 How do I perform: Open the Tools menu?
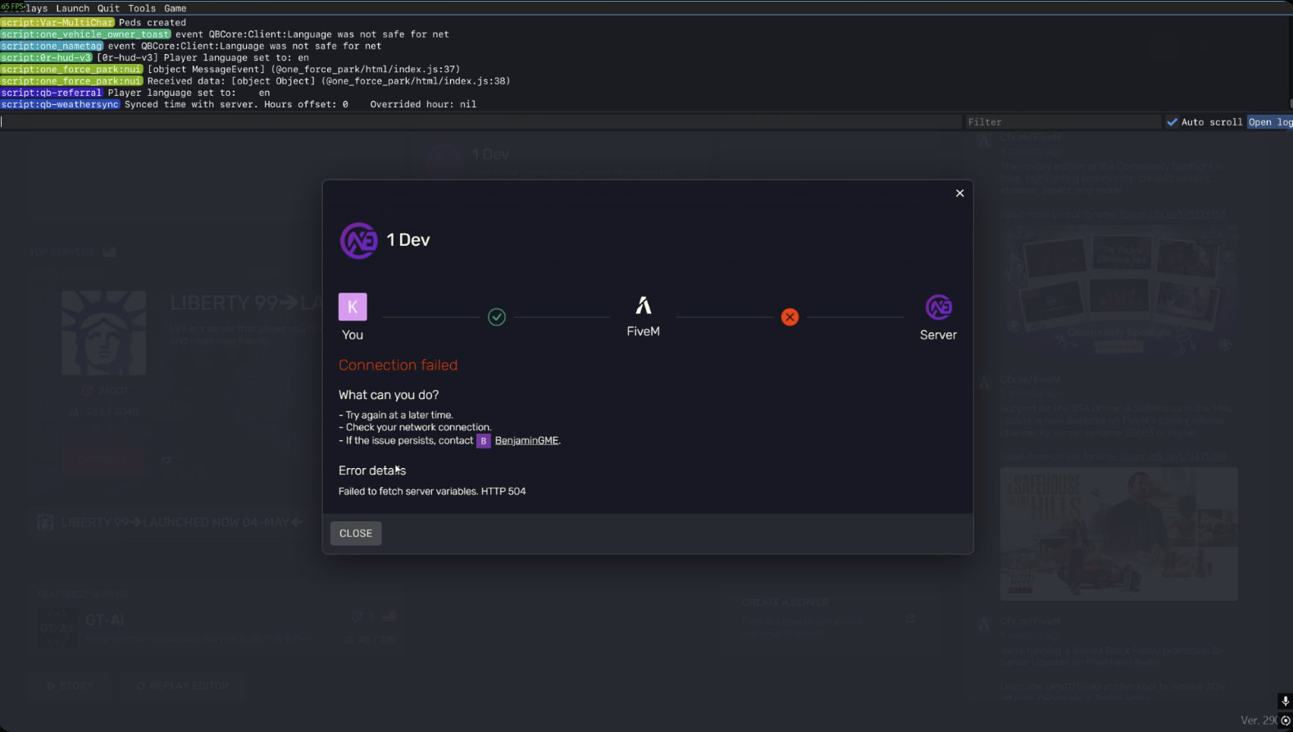[142, 8]
